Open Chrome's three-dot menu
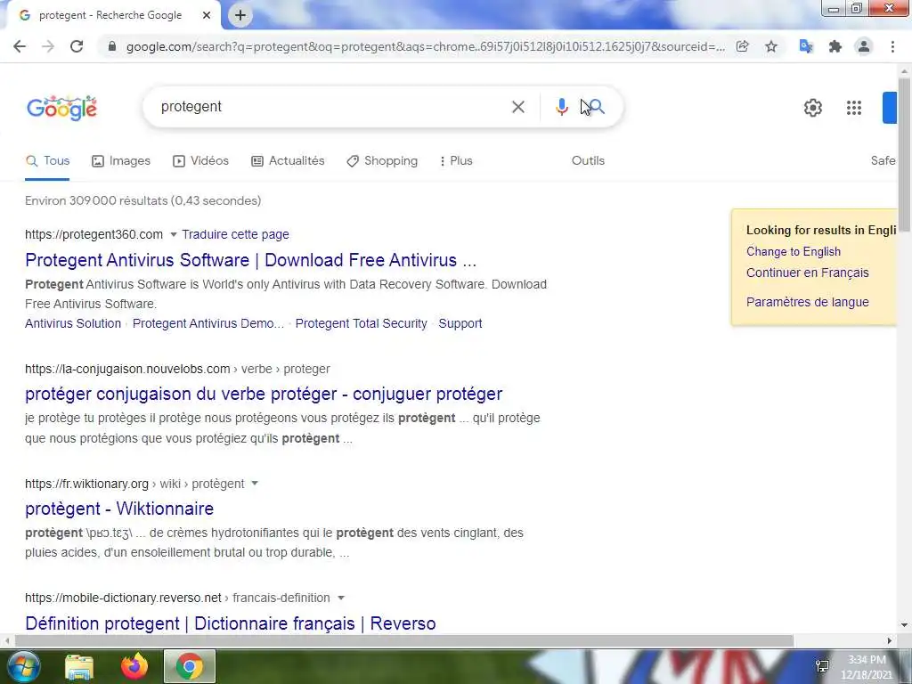 click(x=892, y=46)
